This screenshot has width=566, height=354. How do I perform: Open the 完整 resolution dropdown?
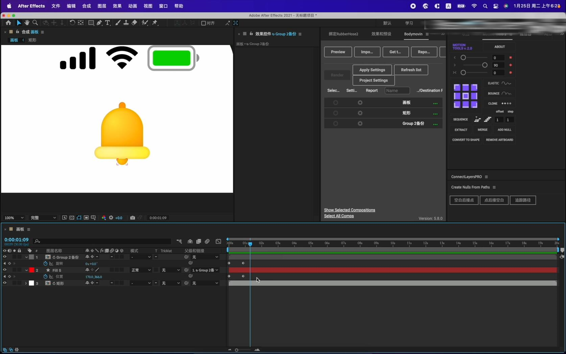[43, 218]
